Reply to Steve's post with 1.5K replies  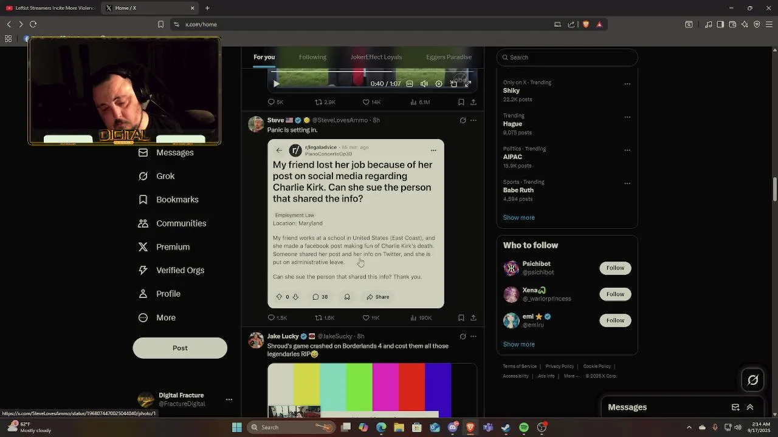tap(277, 317)
